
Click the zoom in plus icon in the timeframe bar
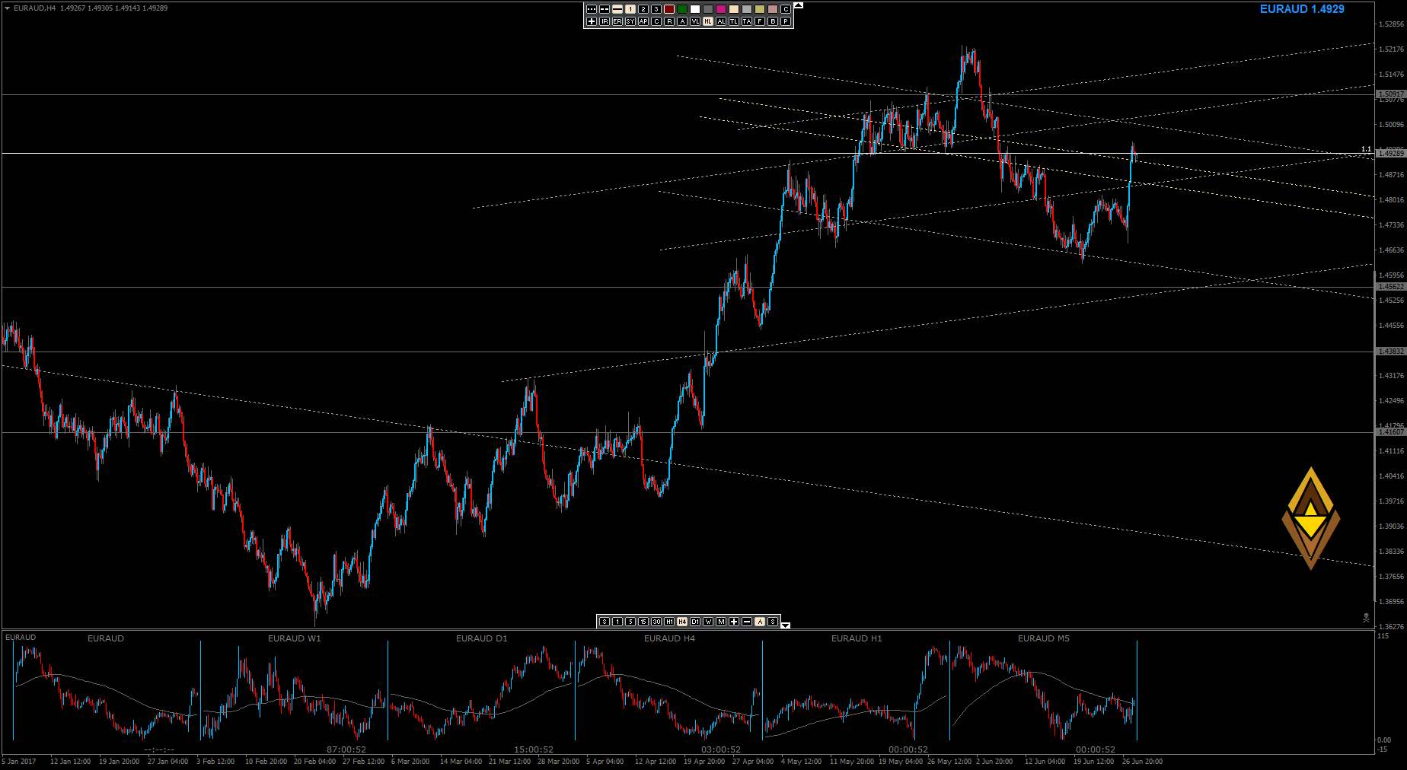[734, 622]
